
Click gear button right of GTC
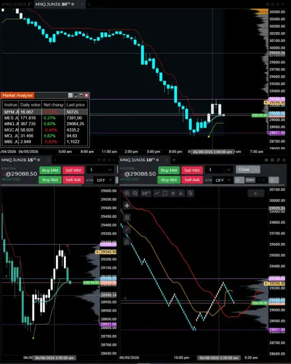click(x=274, y=180)
